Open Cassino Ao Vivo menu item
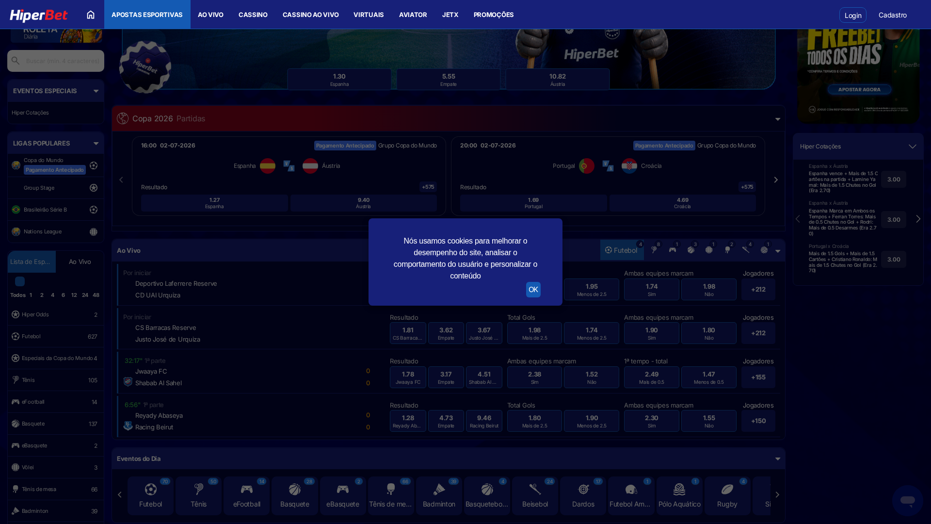 (x=311, y=15)
